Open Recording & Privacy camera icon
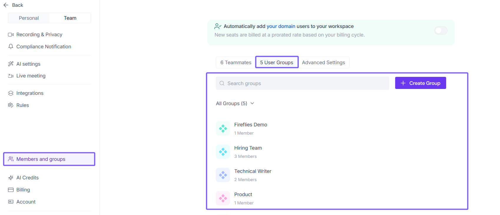500x215 pixels. point(11,35)
